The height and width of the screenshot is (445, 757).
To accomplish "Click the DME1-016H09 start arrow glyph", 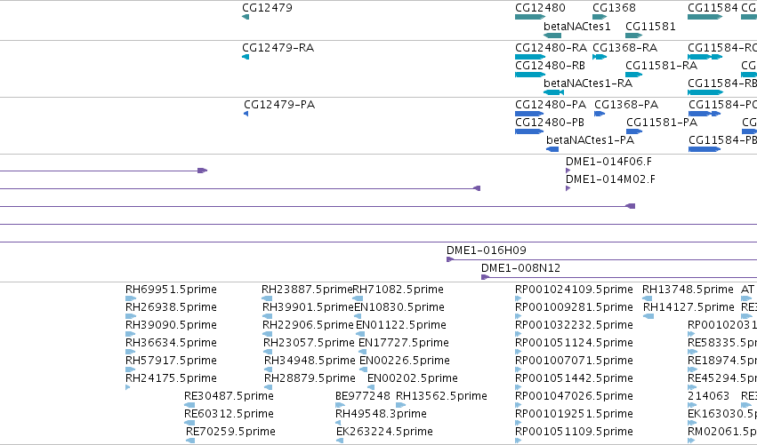I will point(450,259).
